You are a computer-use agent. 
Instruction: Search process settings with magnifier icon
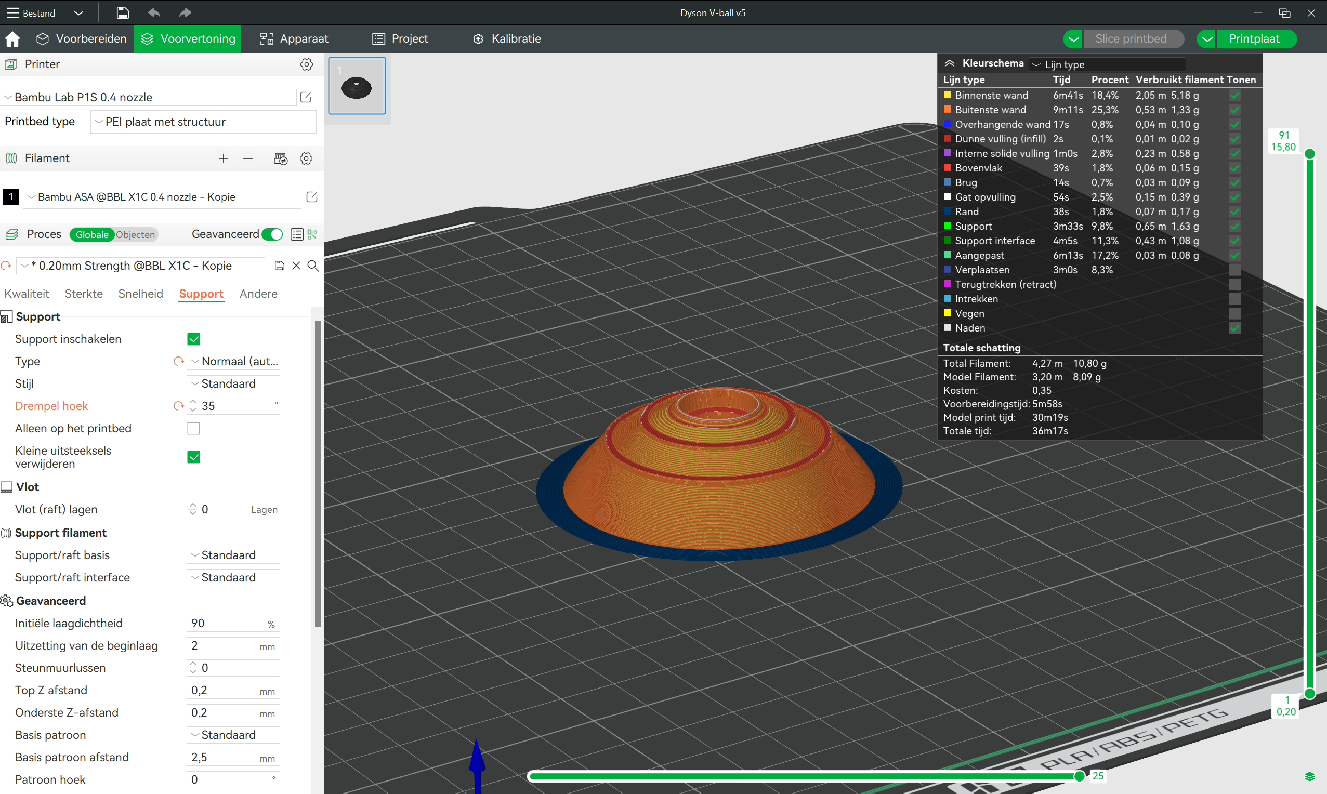313,266
